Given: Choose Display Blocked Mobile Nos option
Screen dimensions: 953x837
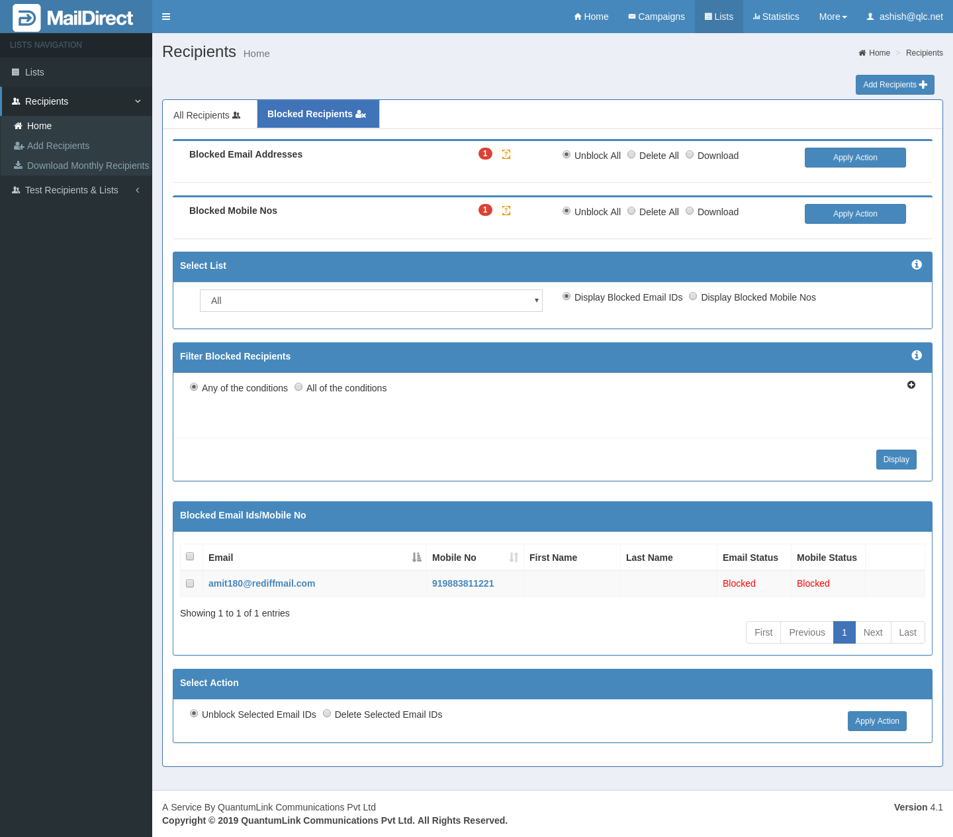Looking at the screenshot, I should 693,297.
